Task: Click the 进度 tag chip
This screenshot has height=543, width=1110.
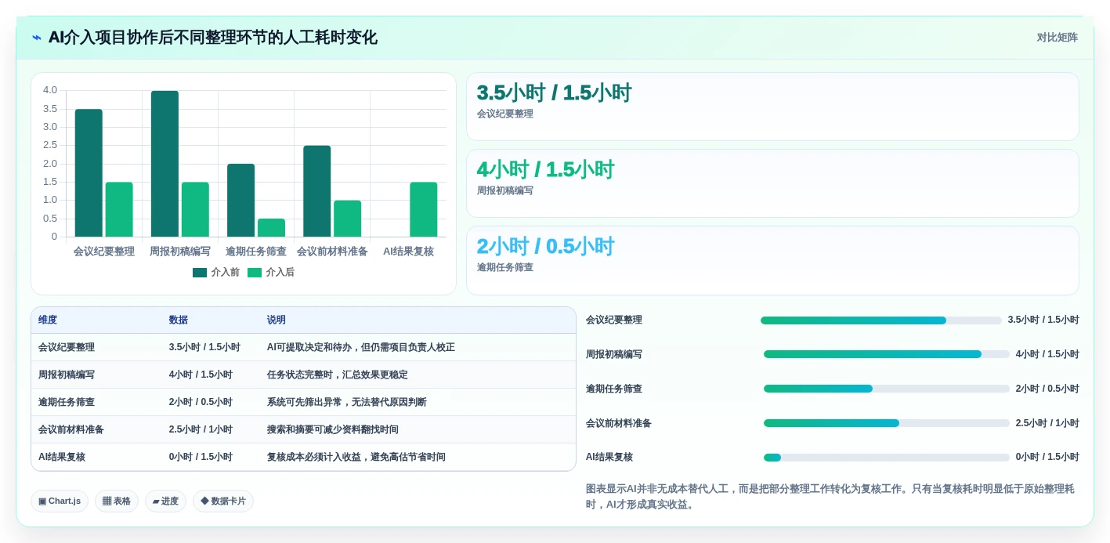Action: pyautogui.click(x=165, y=501)
